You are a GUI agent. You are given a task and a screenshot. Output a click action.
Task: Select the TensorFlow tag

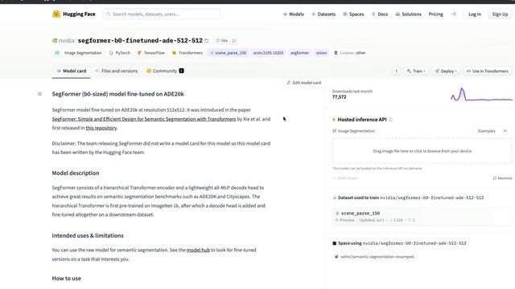click(151, 53)
